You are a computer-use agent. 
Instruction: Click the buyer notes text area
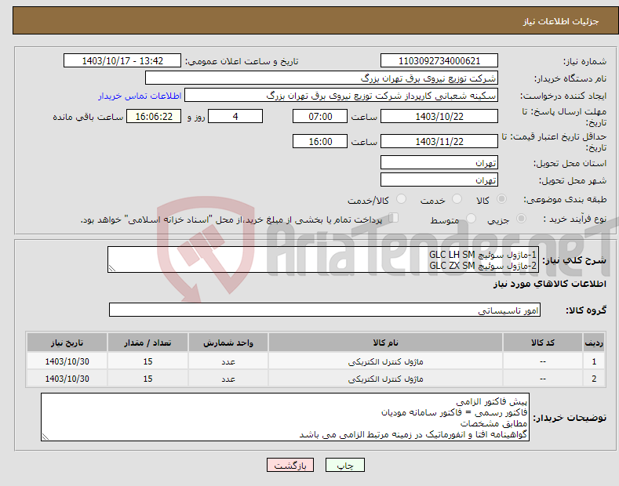click(x=285, y=417)
